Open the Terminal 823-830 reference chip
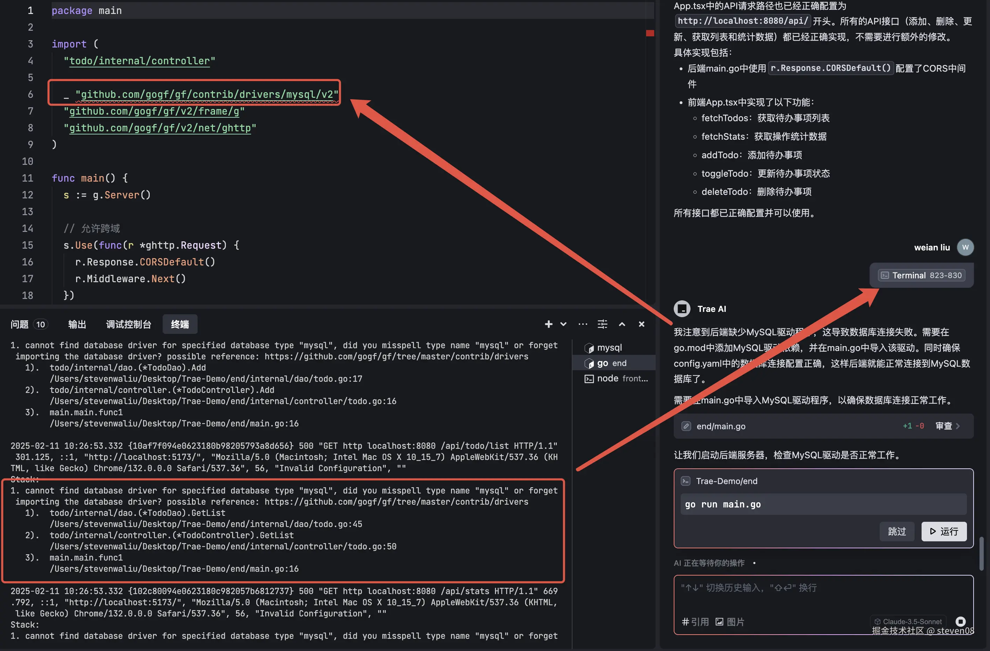Screen dimensions: 990x651 (921, 276)
